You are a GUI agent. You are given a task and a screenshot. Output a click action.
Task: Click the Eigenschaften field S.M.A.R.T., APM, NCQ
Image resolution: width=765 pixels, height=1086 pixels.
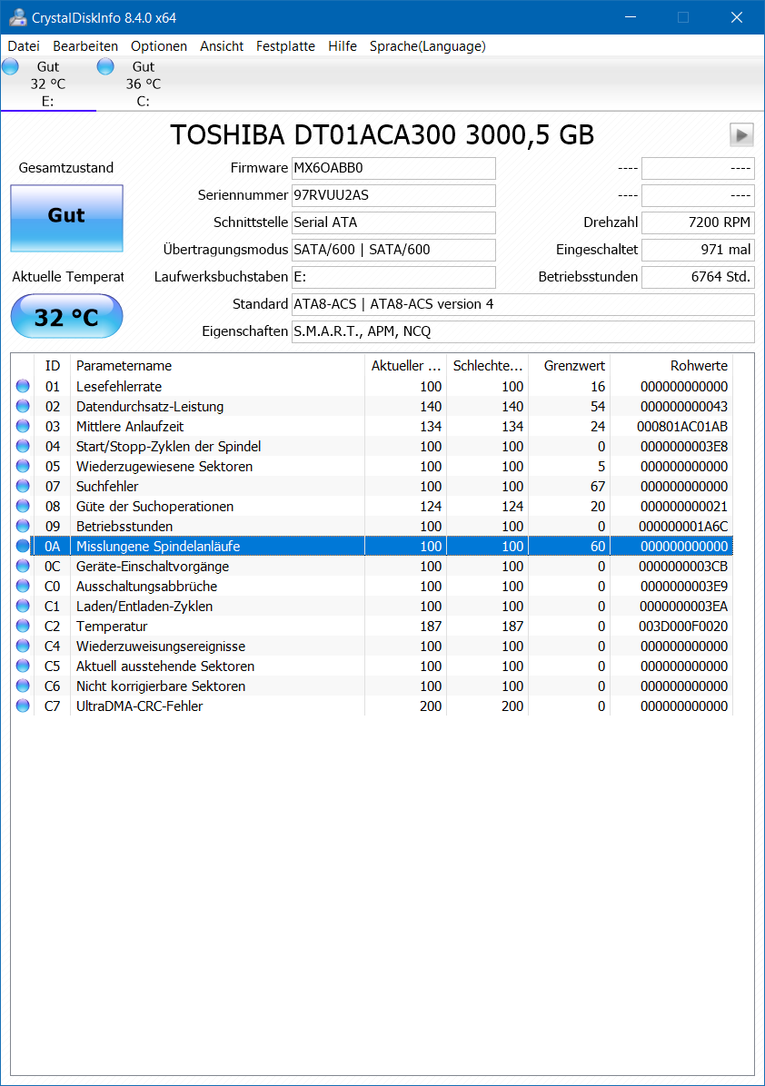click(x=523, y=331)
